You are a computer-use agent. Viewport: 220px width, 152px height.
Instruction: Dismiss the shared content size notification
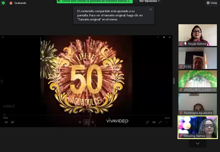coord(151,9)
